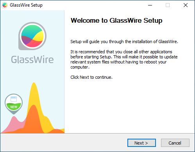Click the small window icon inside the badge

(x=14, y=99)
